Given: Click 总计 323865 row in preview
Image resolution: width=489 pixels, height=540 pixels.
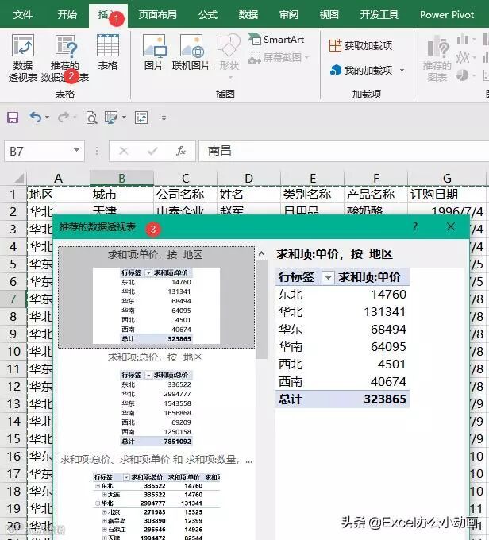Looking at the screenshot, I should tap(342, 399).
